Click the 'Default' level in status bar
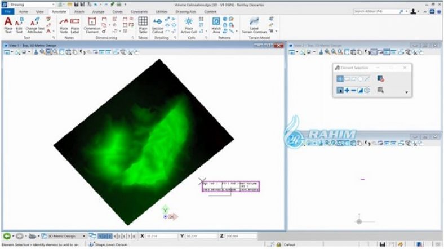Image resolution: width=444 pixels, height=249 pixels. click(290, 244)
